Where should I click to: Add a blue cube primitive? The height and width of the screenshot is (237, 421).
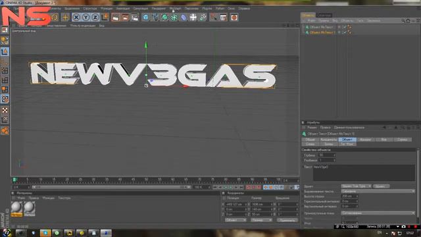tap(145, 18)
